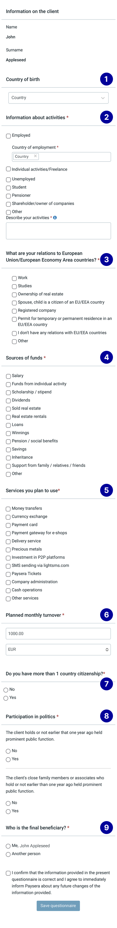Click the number 4 badge at Sources of funds

point(106,357)
